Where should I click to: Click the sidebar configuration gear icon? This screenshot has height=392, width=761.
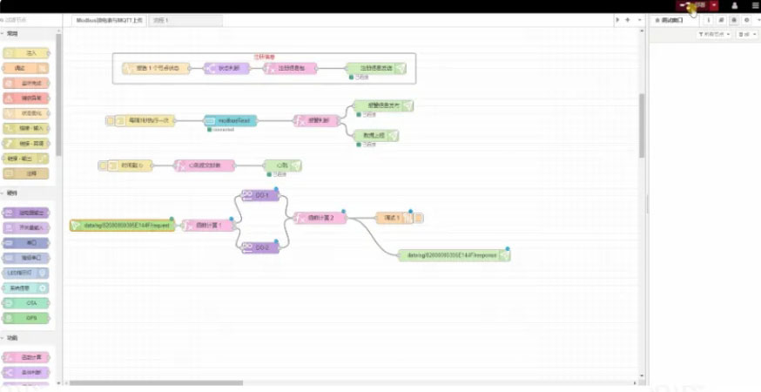click(x=745, y=19)
